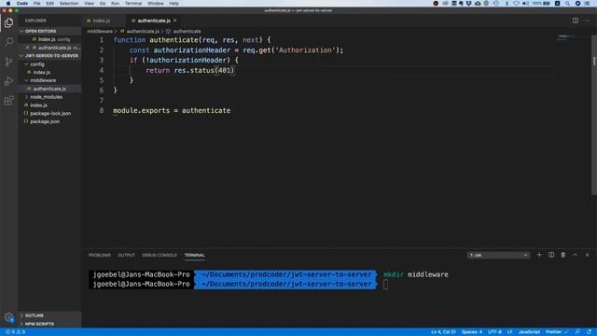597x336 pixels.
Task: Open macOS Notification Center icon
Action: (x=587, y=4)
